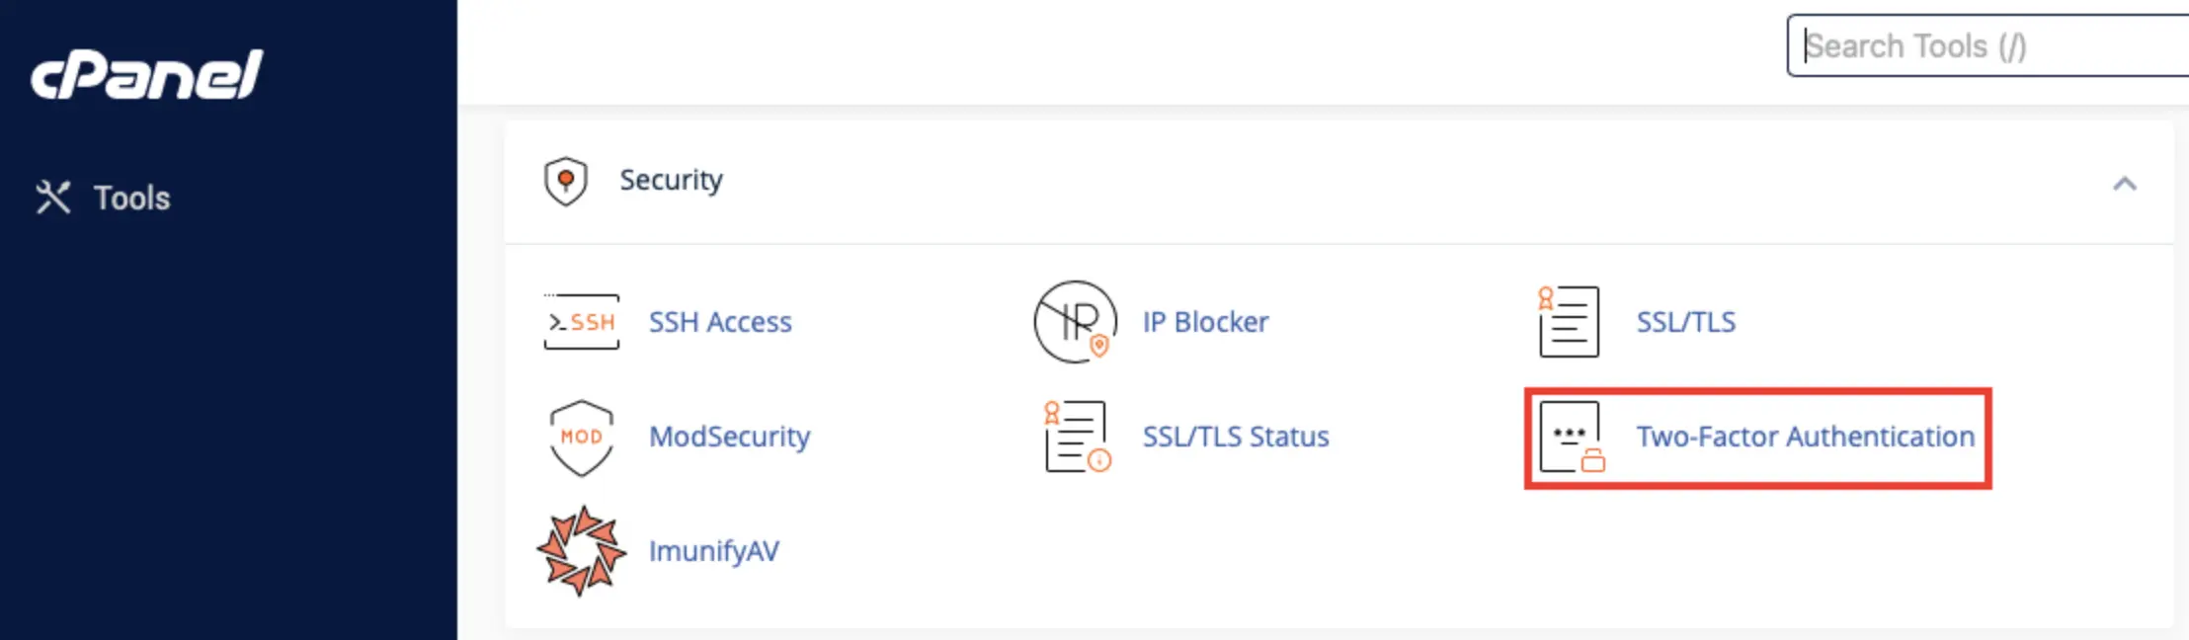Click the Tools wrench icon in sidebar
The width and height of the screenshot is (2189, 640).
[53, 198]
